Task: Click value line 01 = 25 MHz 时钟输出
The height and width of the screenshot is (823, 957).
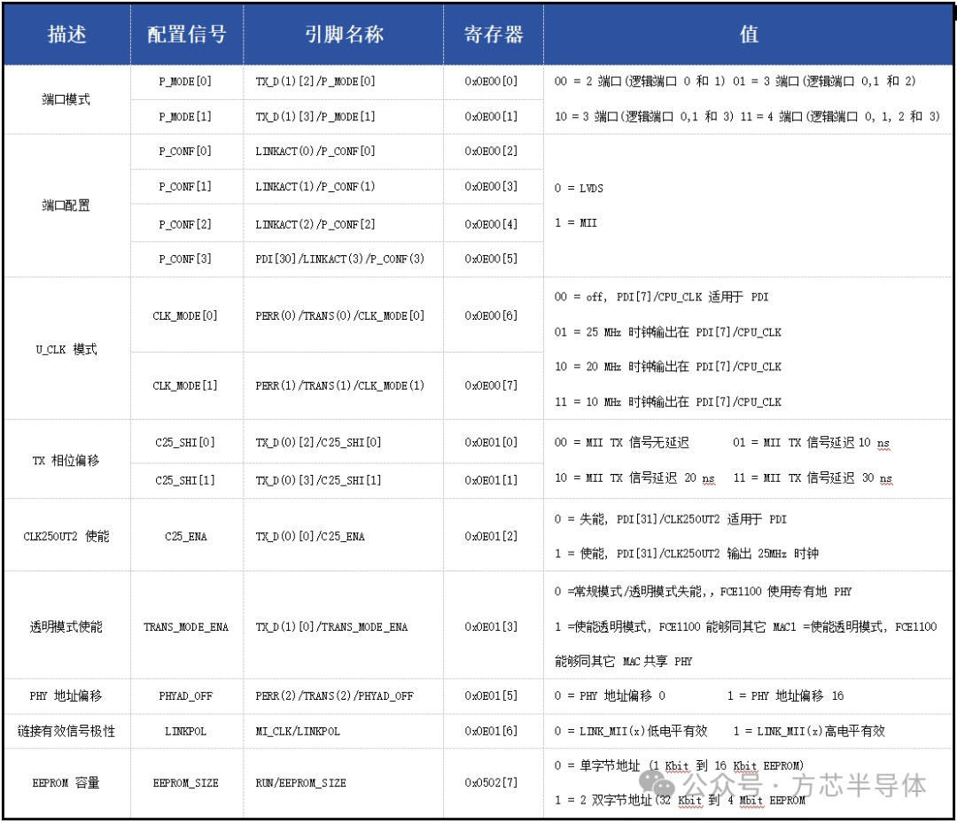Action: pos(668,332)
